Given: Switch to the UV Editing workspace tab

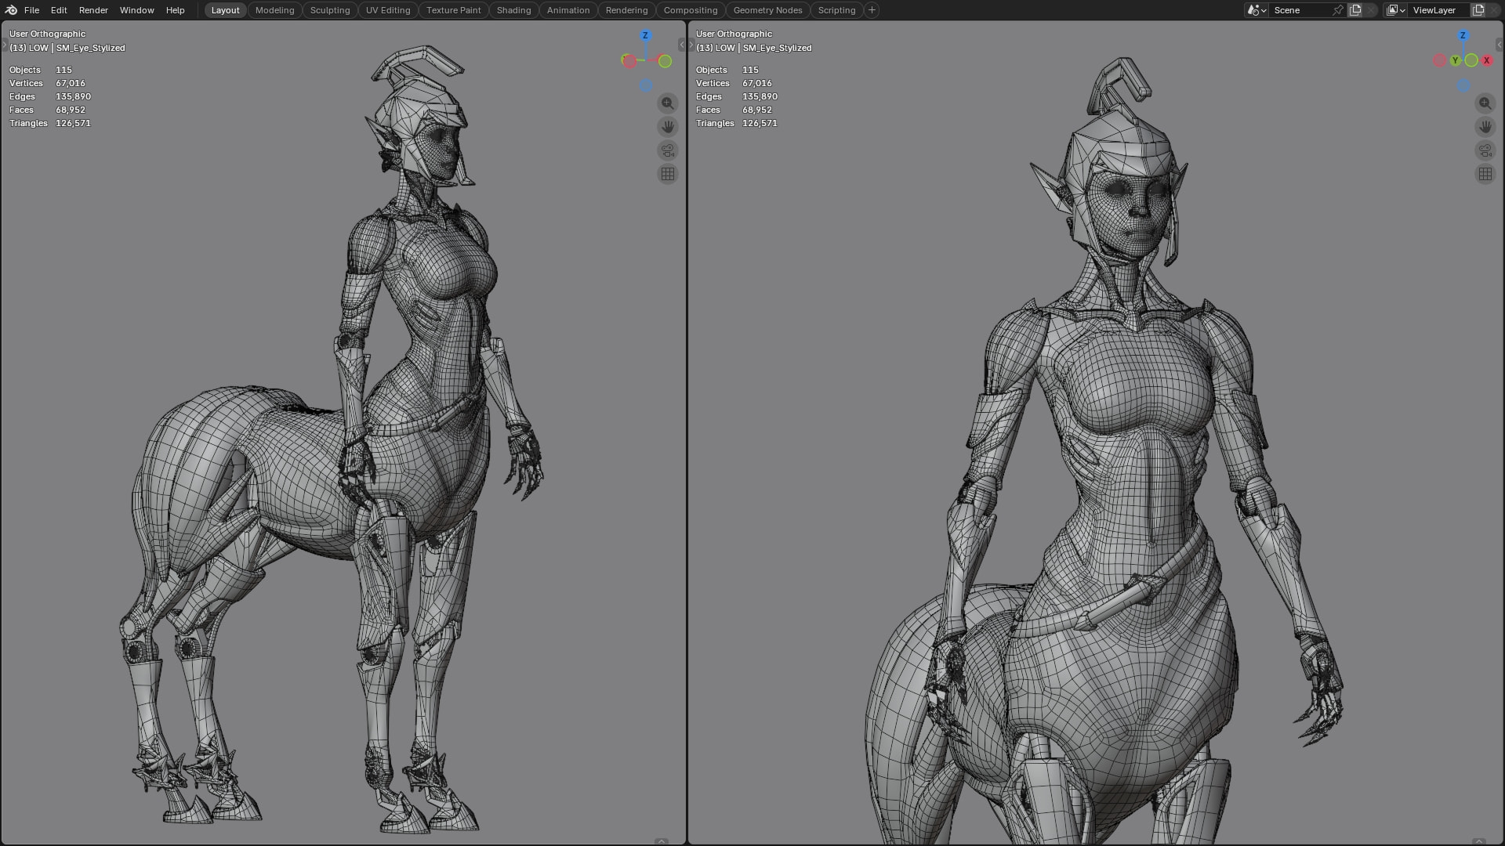Looking at the screenshot, I should click(x=388, y=10).
